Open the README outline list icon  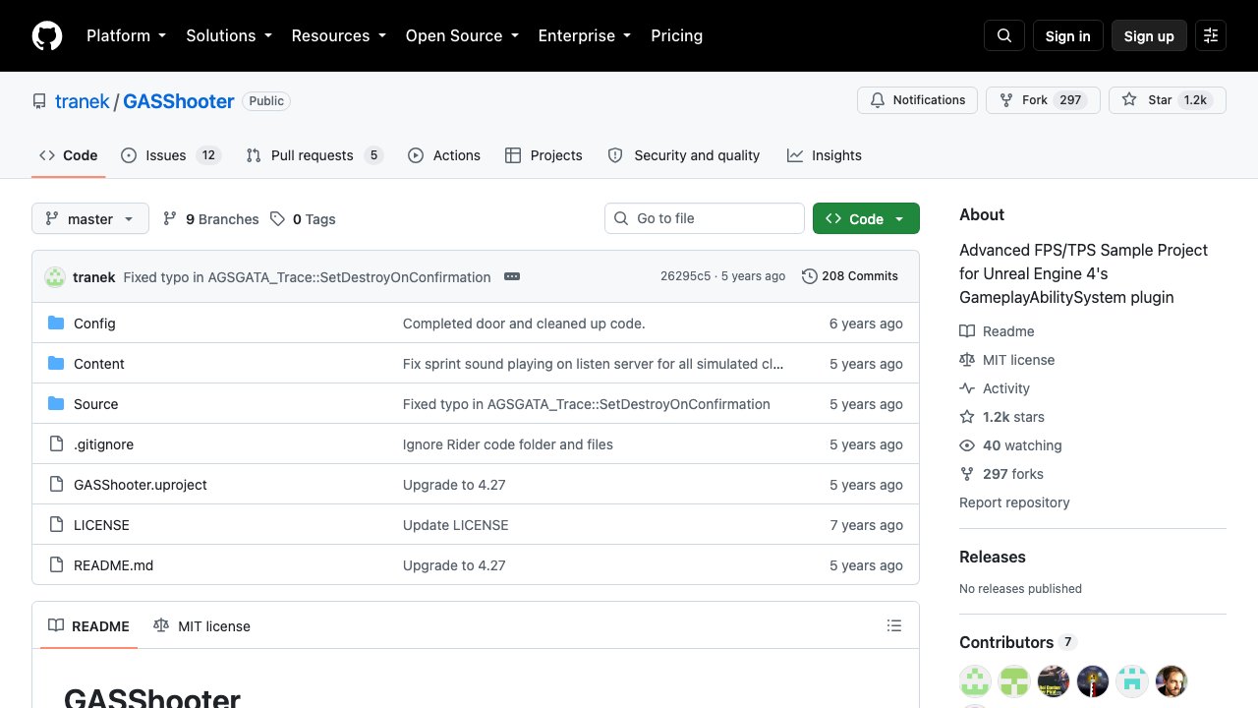[x=894, y=626]
